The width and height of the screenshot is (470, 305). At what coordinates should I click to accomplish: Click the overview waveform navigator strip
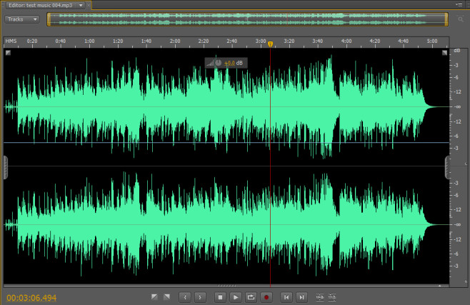[x=248, y=19]
